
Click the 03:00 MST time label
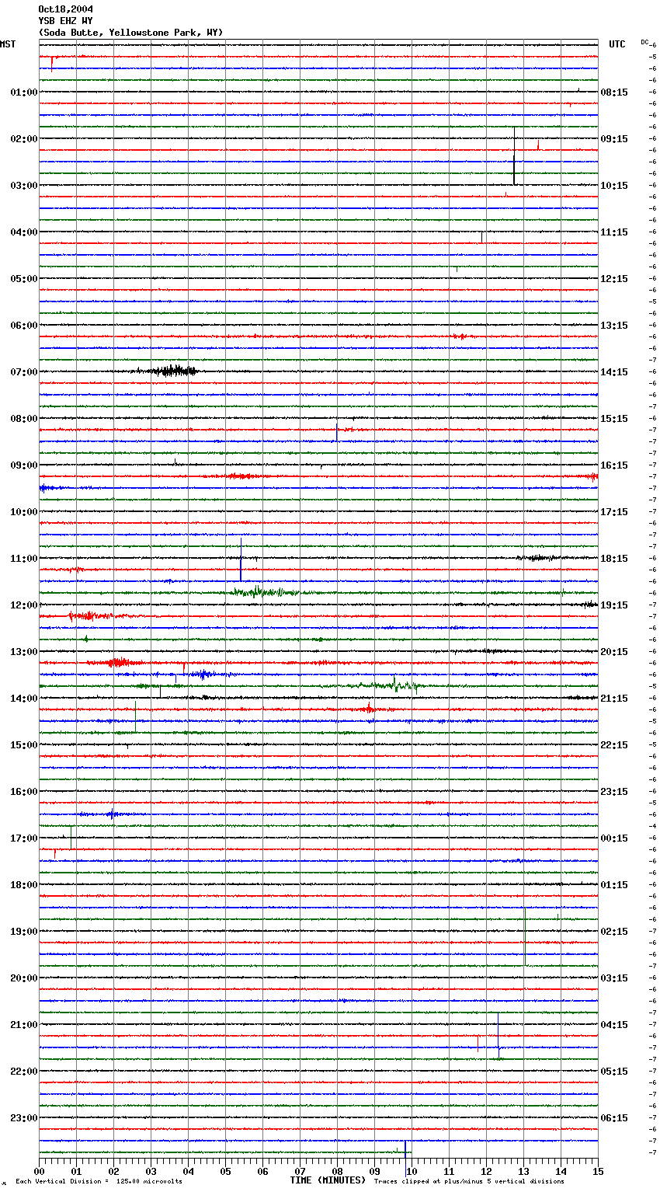pos(23,186)
